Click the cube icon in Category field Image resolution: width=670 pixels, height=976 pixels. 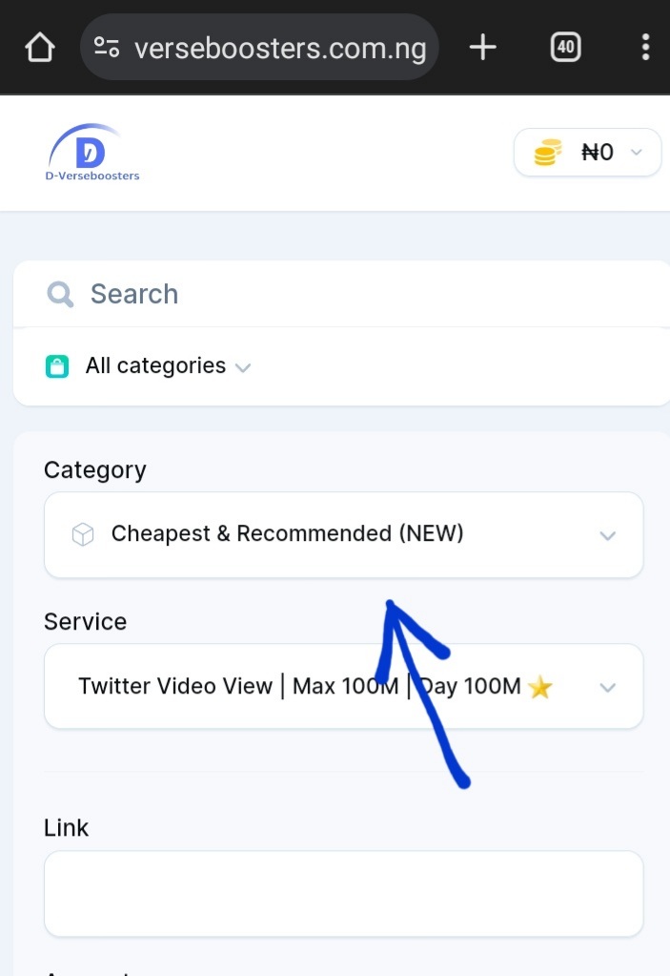pyautogui.click(x=83, y=534)
